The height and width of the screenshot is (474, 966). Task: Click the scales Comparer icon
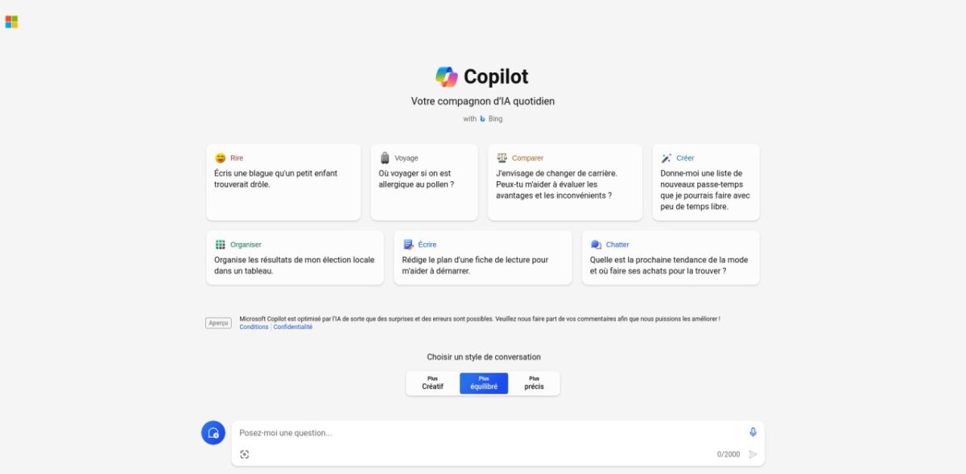(x=502, y=158)
